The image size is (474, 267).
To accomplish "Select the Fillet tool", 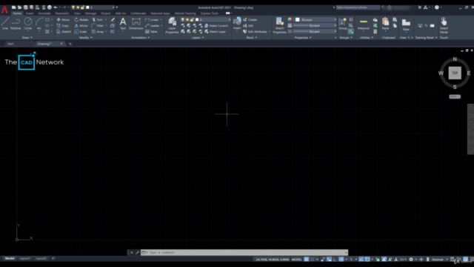I will (x=98, y=26).
